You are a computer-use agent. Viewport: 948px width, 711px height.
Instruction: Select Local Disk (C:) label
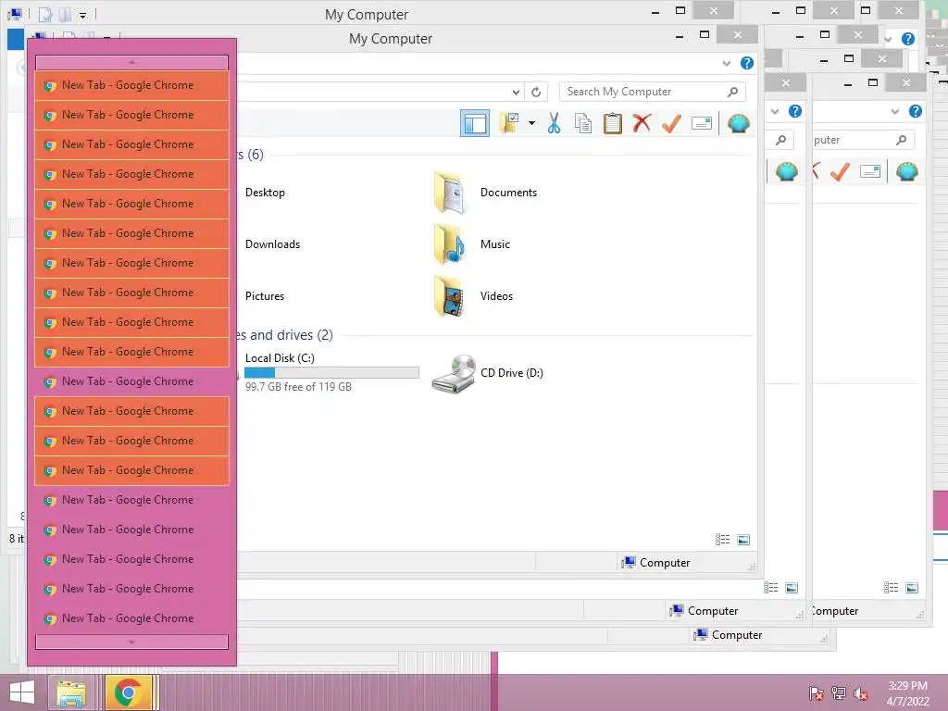click(280, 358)
